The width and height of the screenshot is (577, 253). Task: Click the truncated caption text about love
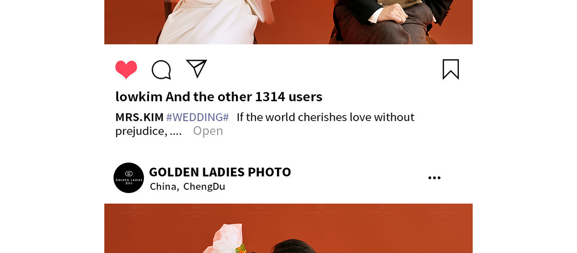click(265, 124)
